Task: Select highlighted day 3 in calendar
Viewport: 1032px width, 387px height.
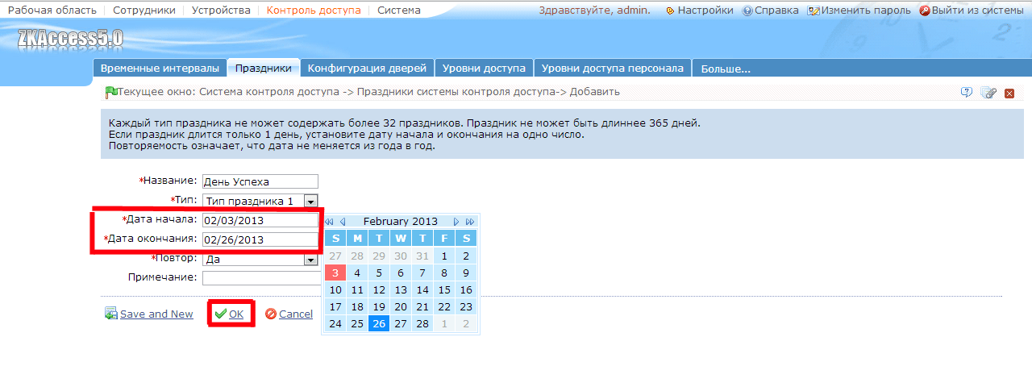Action: click(x=335, y=273)
